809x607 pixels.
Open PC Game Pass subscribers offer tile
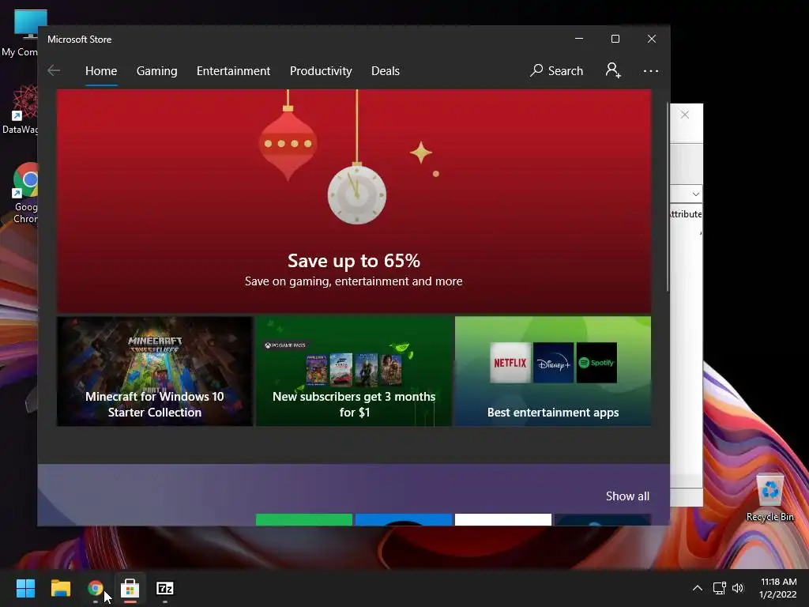point(354,371)
